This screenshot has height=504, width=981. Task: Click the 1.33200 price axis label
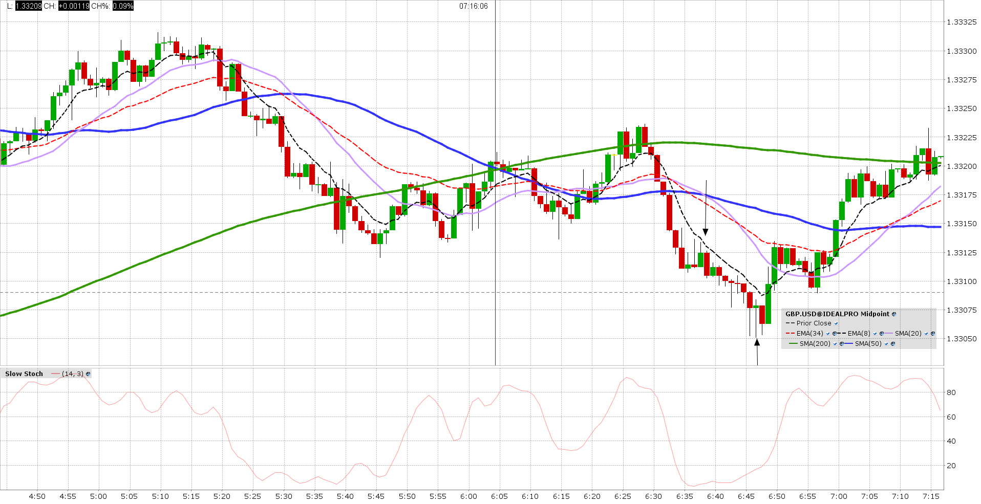pyautogui.click(x=962, y=166)
